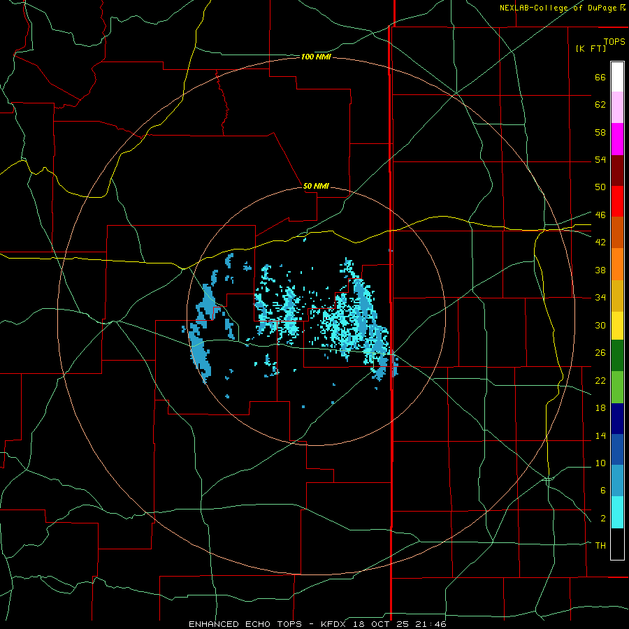Screen dimensions: 629x629
Task: Click the TH threshold label
Action: point(600,545)
